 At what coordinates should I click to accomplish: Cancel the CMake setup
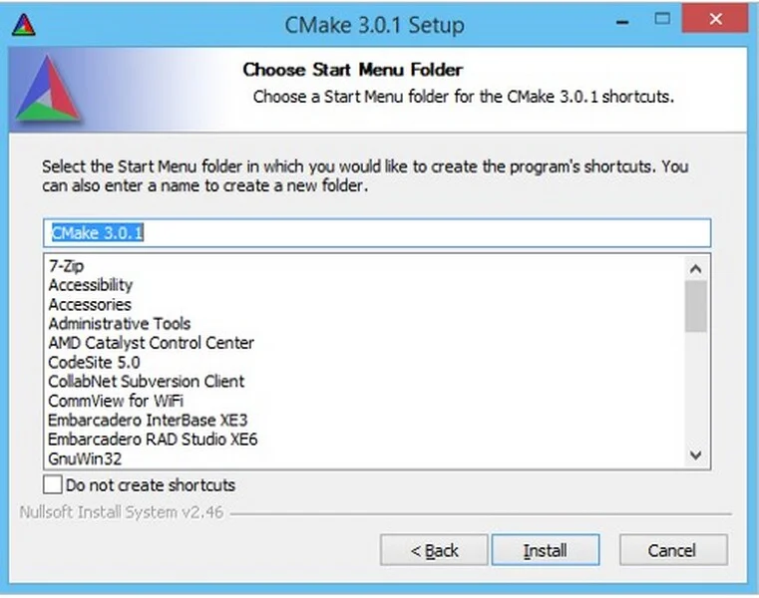click(x=673, y=550)
